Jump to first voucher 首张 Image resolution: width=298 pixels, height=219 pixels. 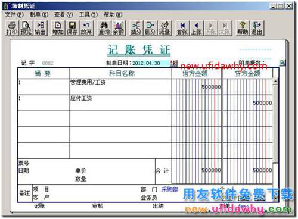[182, 28]
